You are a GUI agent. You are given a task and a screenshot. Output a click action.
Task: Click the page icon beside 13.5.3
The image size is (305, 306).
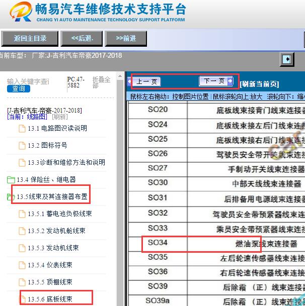tap(22, 248)
